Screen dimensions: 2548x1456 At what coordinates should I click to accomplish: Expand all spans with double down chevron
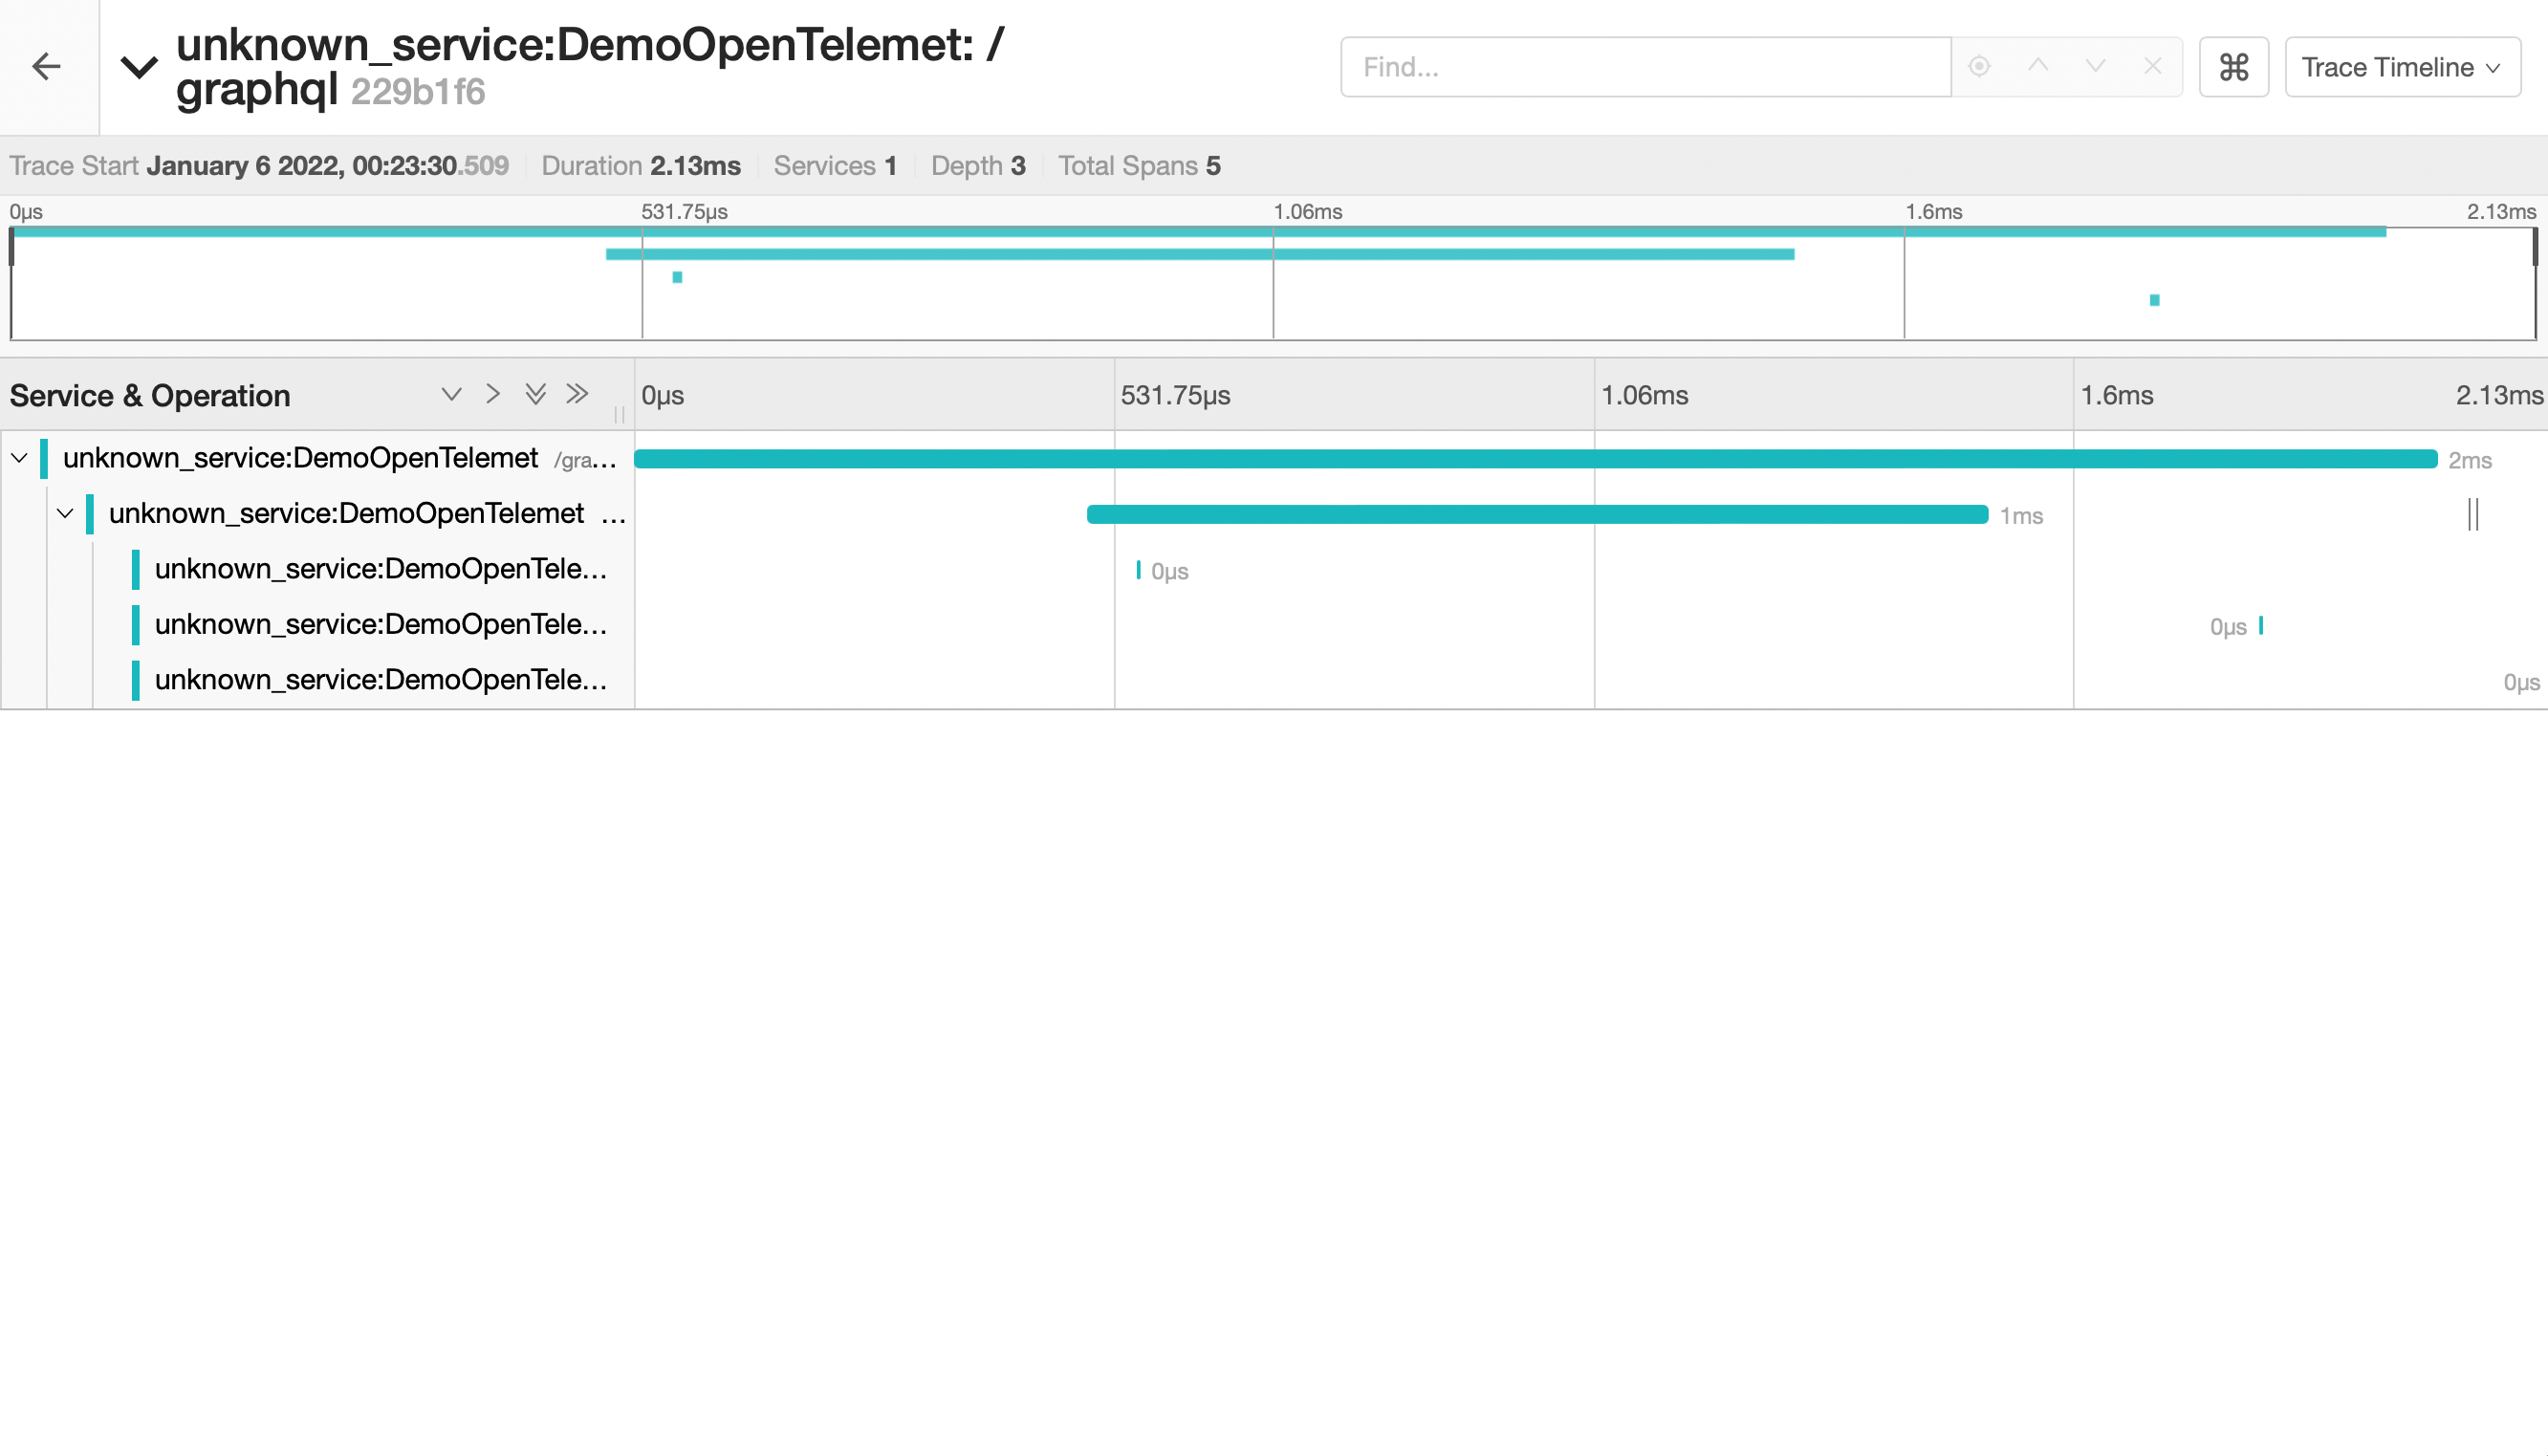[x=535, y=394]
